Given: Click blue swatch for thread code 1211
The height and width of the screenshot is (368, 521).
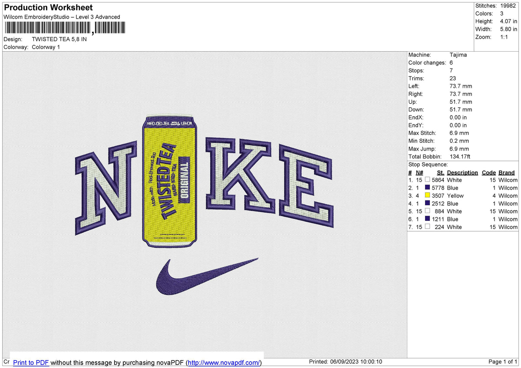Looking at the screenshot, I should [428, 219].
